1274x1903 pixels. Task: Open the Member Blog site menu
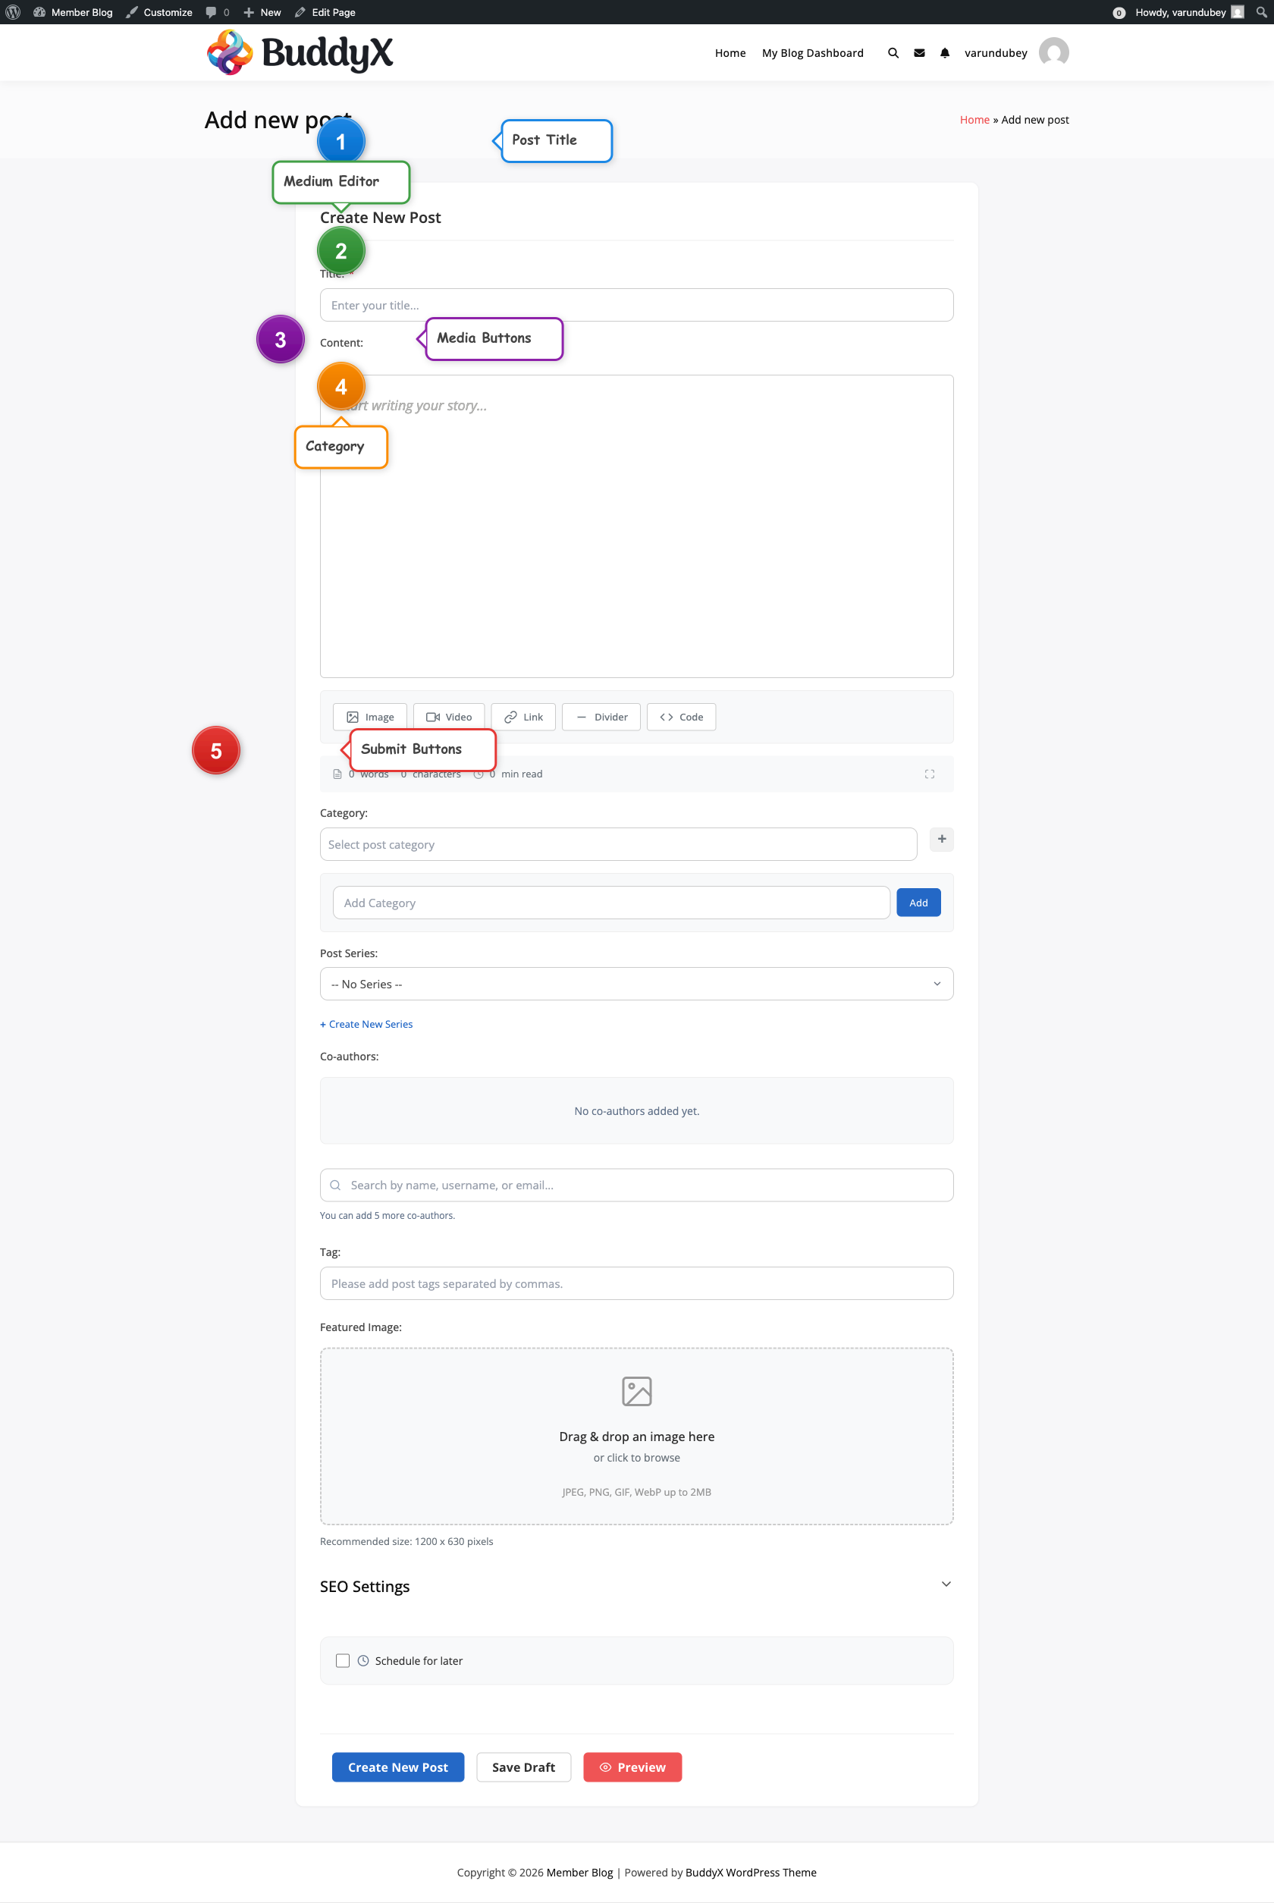73,12
